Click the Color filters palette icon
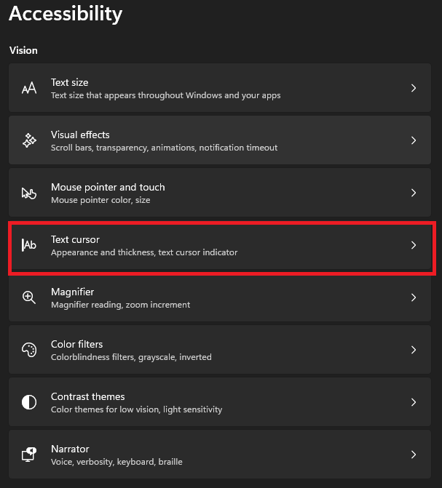Screen dimensions: 442x488 29,350
